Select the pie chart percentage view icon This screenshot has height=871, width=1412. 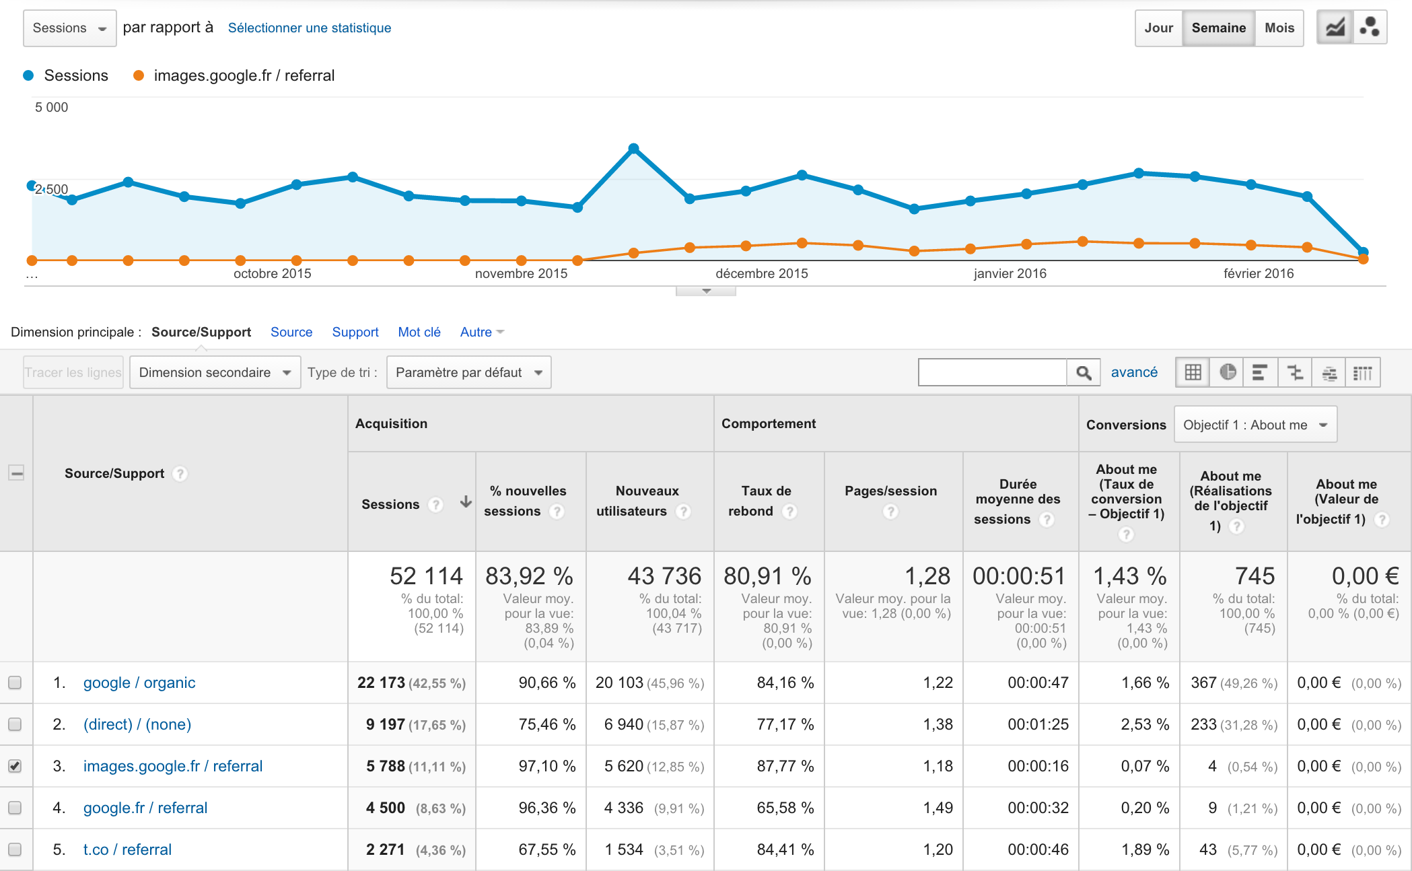[1227, 372]
